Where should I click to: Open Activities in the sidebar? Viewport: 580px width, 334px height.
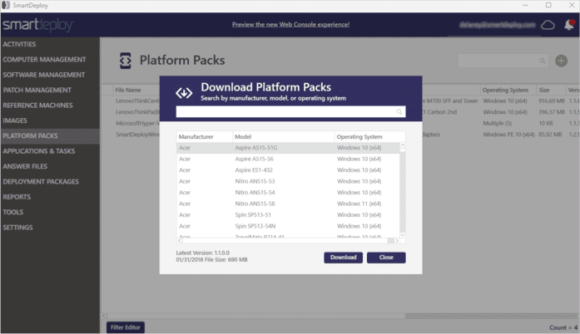[x=19, y=44]
